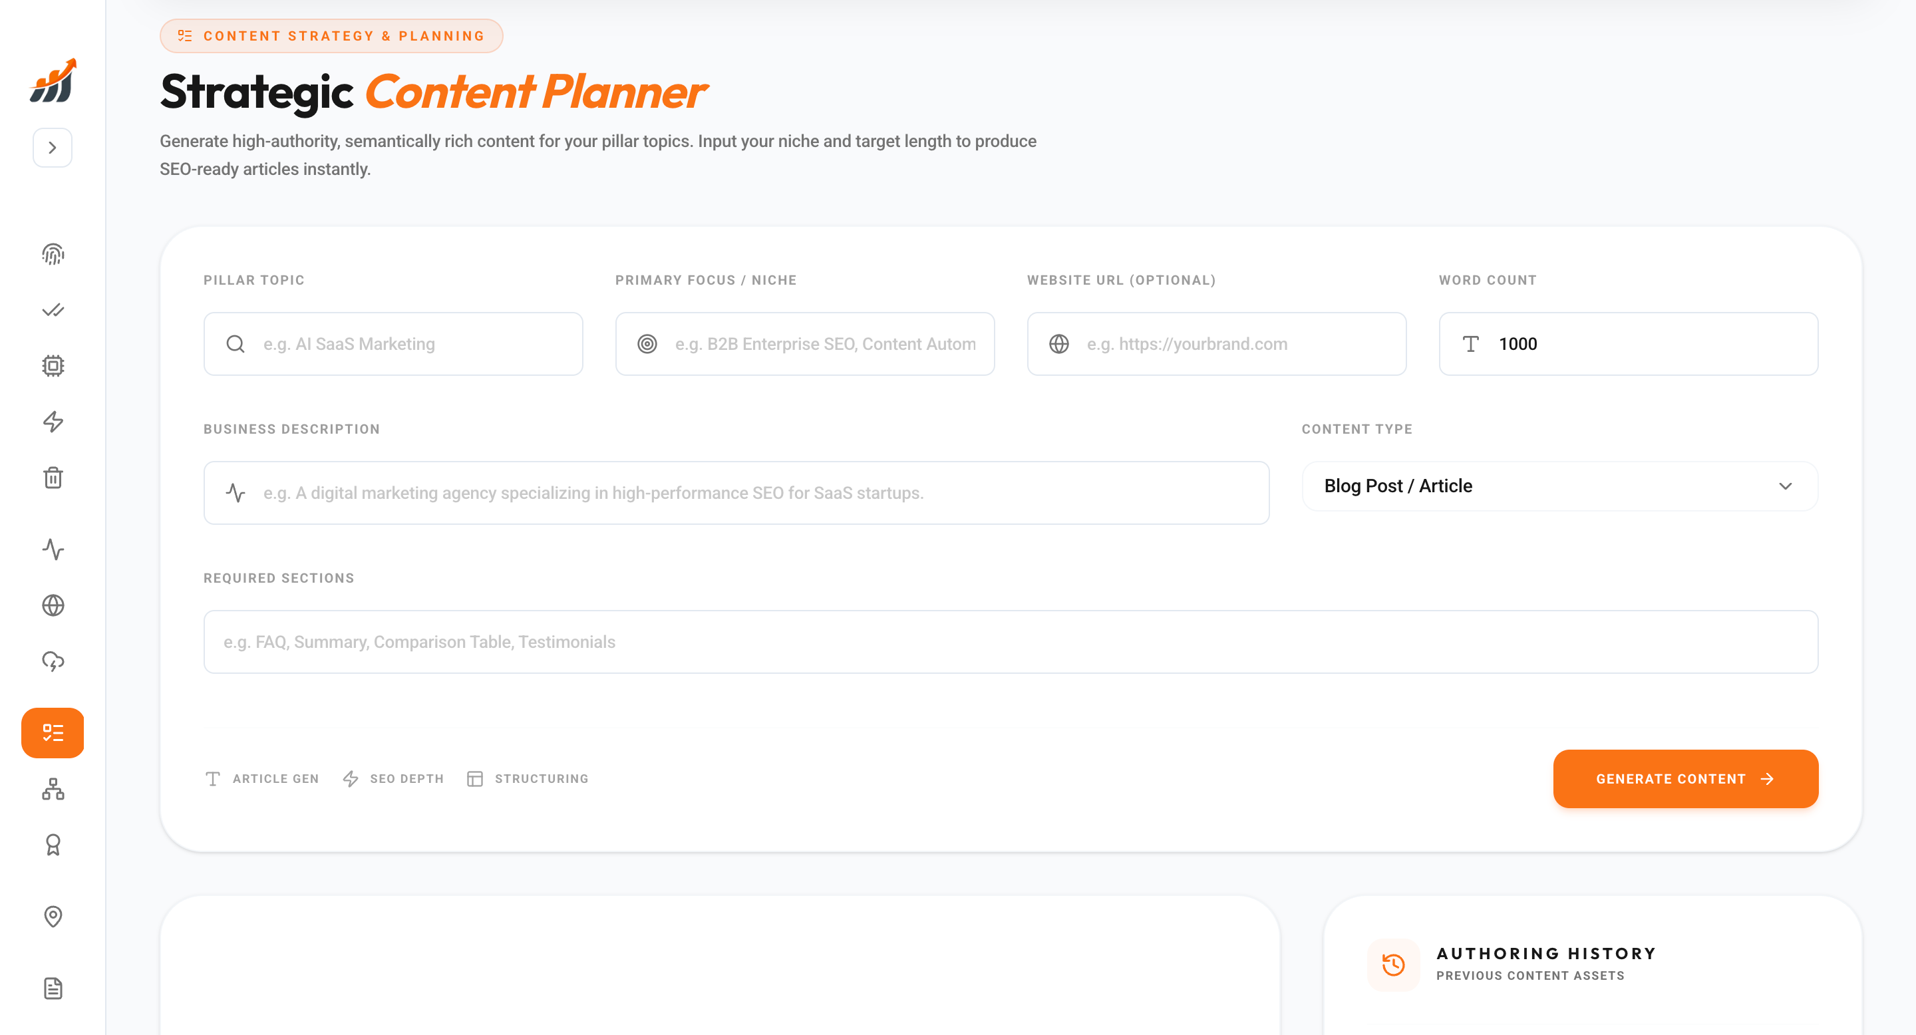Select the document file sidebar icon

[x=53, y=988]
